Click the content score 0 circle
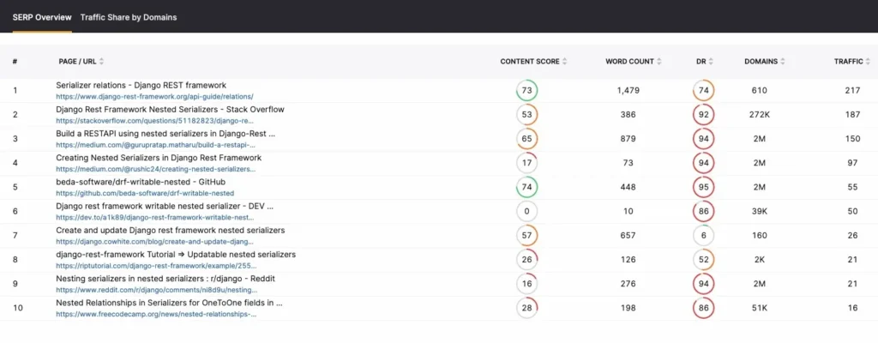The height and width of the screenshot is (343, 878). (x=527, y=210)
